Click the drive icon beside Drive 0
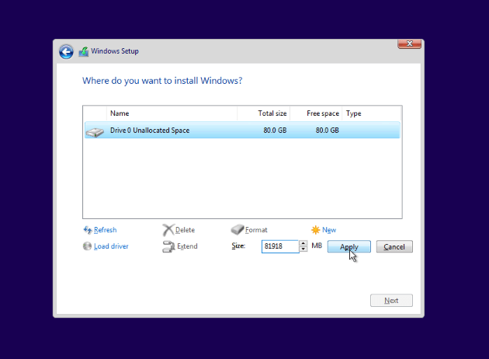 pyautogui.click(x=94, y=131)
